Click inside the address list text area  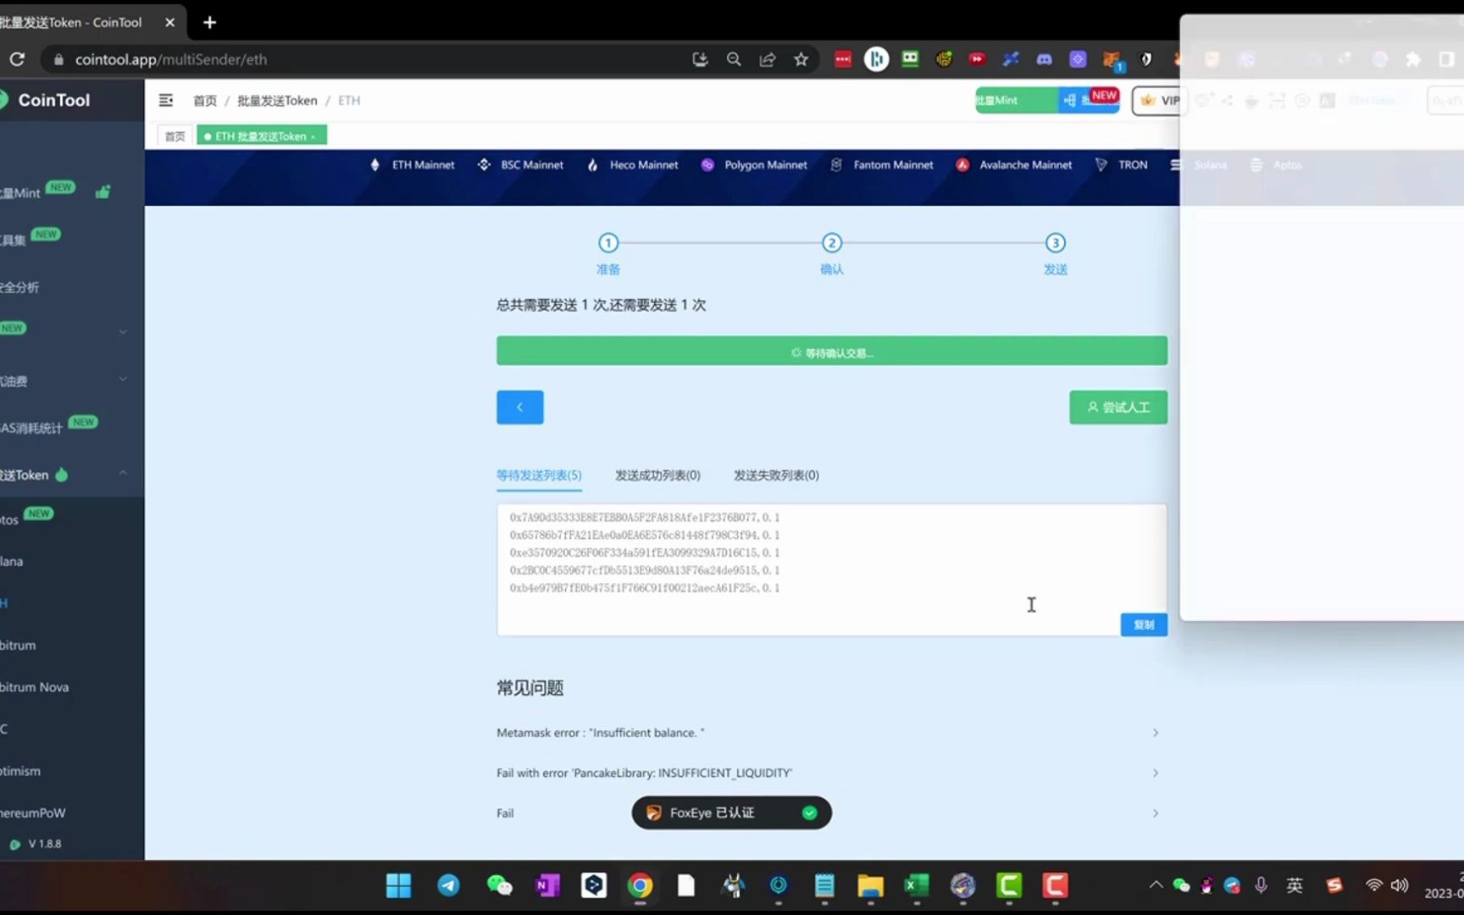(830, 568)
